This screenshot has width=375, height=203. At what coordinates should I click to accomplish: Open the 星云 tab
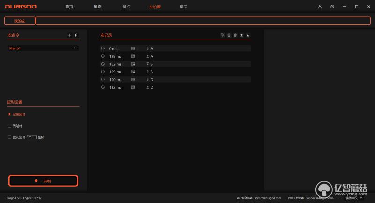(184, 7)
